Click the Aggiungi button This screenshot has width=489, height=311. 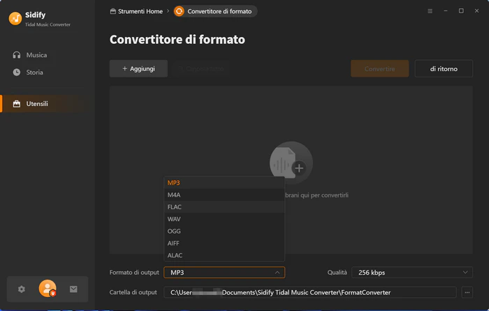(138, 69)
